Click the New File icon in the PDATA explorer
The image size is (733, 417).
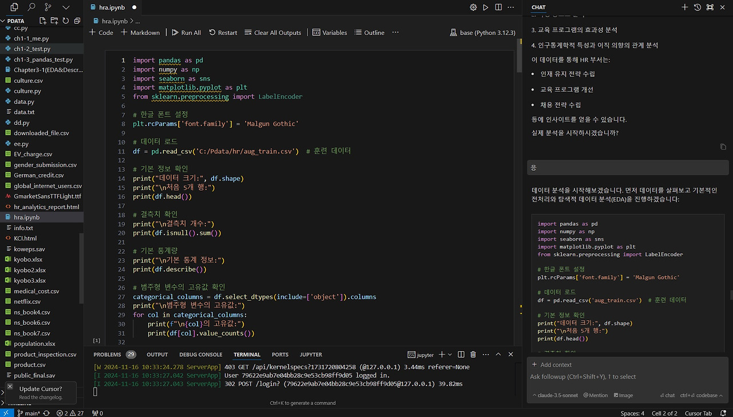tap(44, 21)
